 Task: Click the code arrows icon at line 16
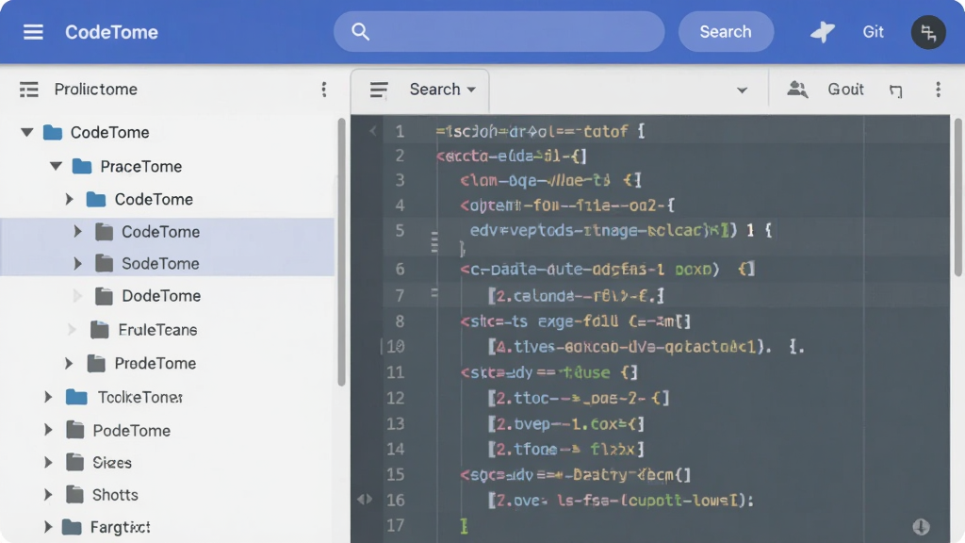tap(365, 500)
